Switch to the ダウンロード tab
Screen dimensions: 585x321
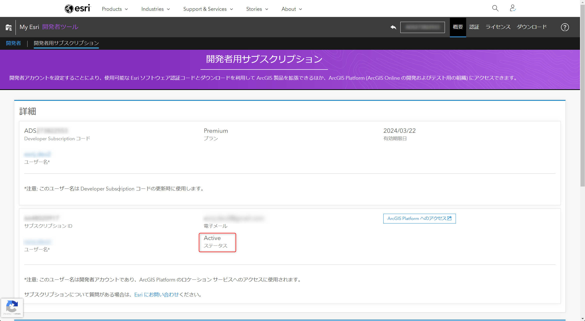(532, 27)
